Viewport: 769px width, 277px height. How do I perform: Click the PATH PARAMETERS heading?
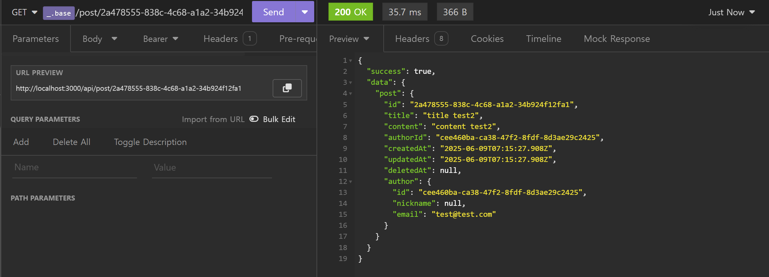click(x=43, y=198)
